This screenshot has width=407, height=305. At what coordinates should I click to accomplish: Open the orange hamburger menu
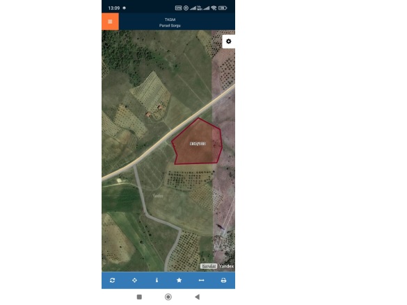110,22
